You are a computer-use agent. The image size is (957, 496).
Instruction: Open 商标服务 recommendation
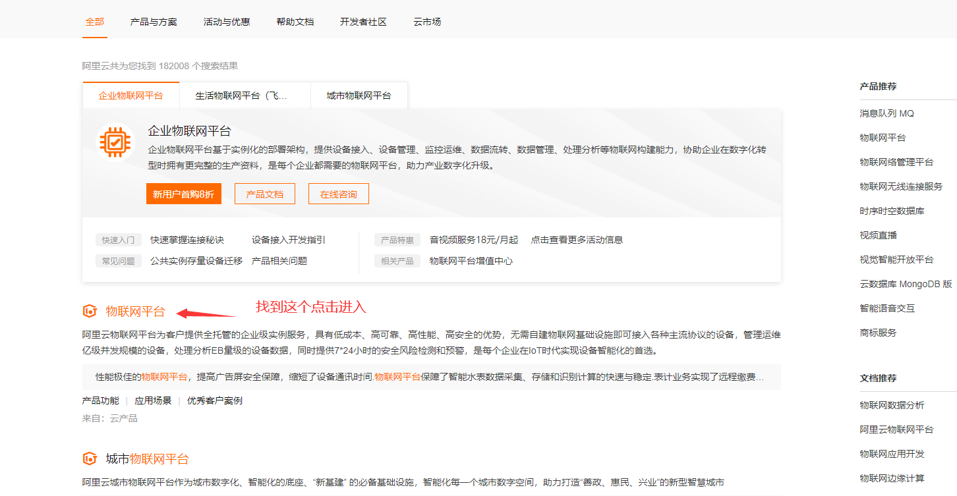click(x=878, y=333)
